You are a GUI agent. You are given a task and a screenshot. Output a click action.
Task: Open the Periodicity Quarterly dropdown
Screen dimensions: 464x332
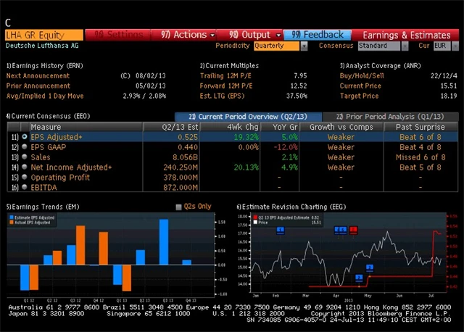[282, 46]
